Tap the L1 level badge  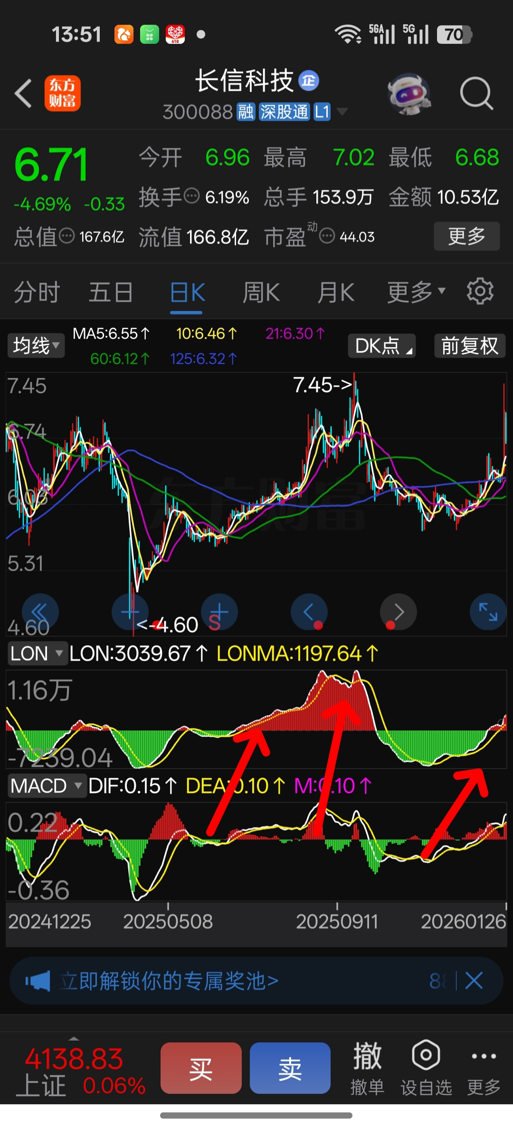click(322, 112)
